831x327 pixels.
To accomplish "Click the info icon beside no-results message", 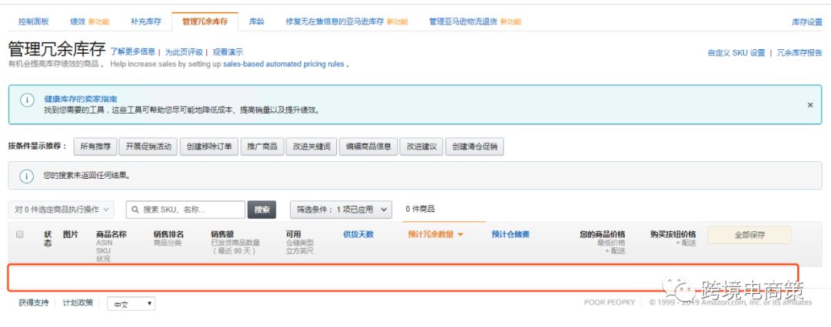I will pyautogui.click(x=26, y=176).
